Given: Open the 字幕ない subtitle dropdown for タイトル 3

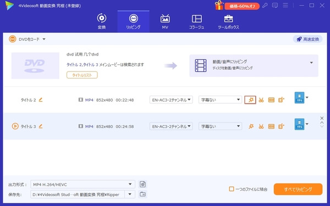Looking at the screenshot, I should pos(220,126).
